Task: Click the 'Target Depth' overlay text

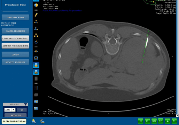Action: 166,13
